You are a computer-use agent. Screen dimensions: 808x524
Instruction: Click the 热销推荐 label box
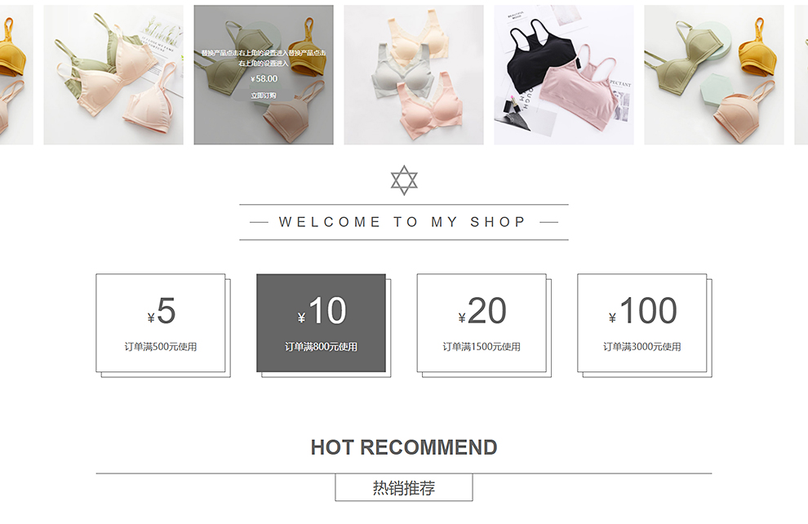[404, 487]
